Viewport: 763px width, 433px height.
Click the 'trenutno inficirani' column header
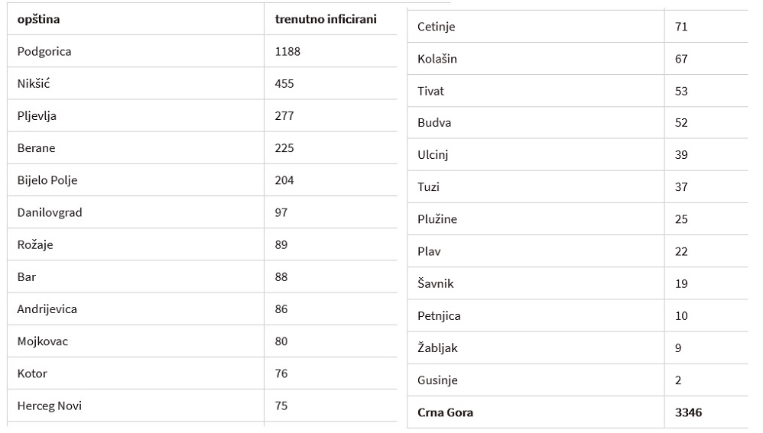pyautogui.click(x=326, y=19)
